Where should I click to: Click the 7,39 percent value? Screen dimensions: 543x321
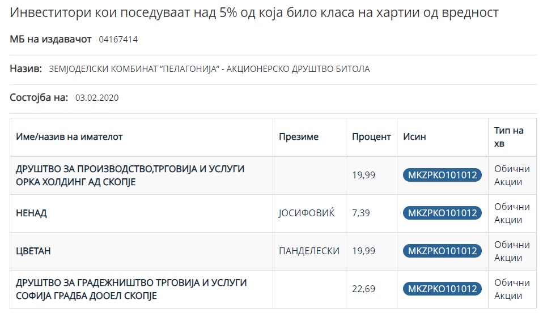tap(361, 213)
